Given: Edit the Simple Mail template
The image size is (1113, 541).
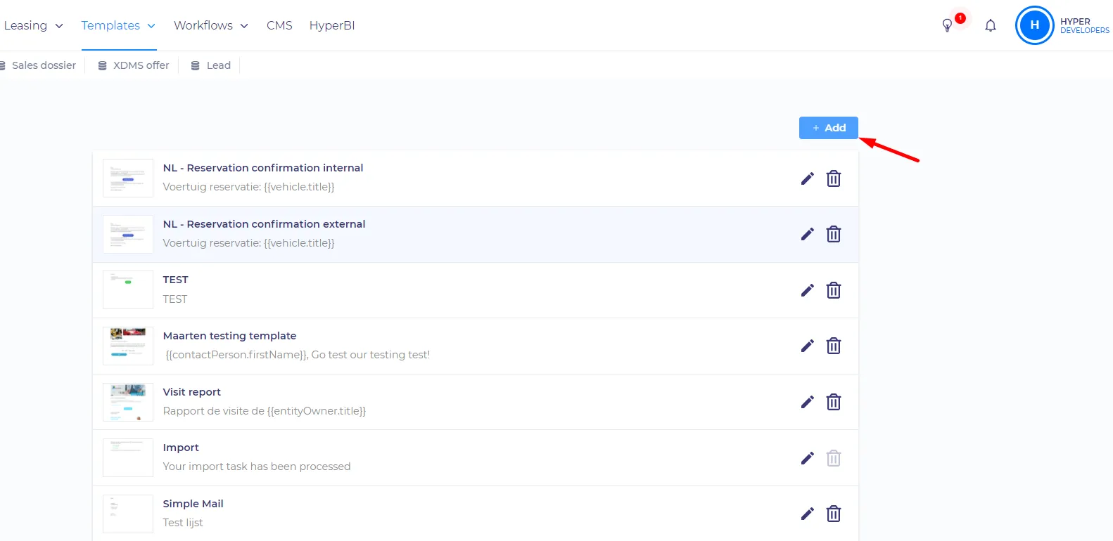Looking at the screenshot, I should [x=807, y=514].
